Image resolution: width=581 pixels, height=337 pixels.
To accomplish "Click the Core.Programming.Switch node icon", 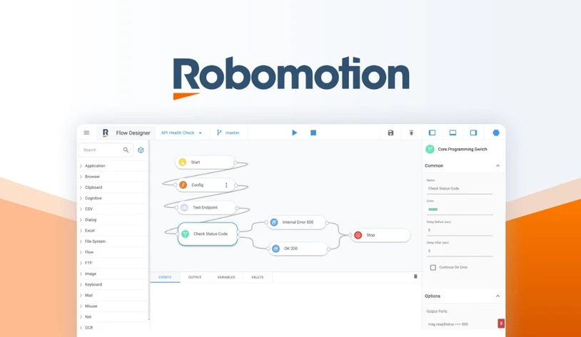I will tap(430, 149).
